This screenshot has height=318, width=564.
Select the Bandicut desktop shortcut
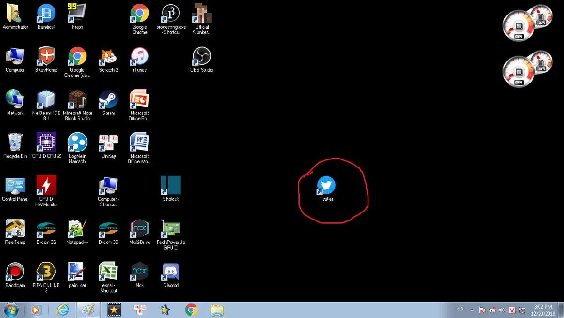(47, 17)
